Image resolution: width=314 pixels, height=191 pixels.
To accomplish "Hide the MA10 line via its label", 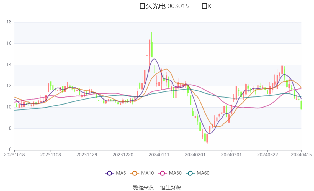I will tap(147, 173).
